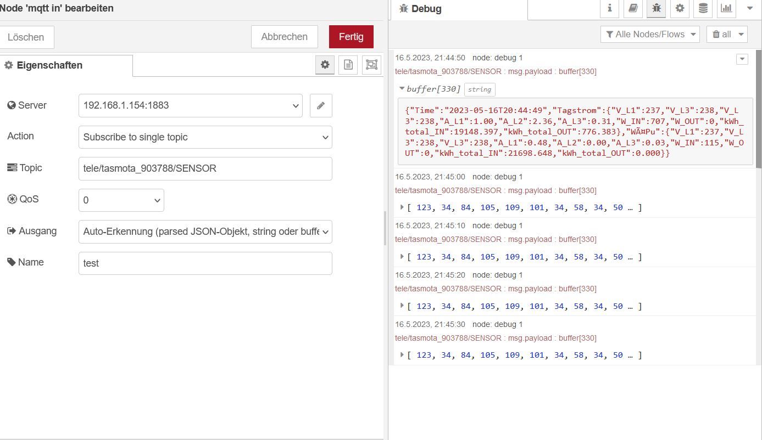Open the configuration nodes gear tab
The height and width of the screenshot is (440, 762).
(x=680, y=8)
